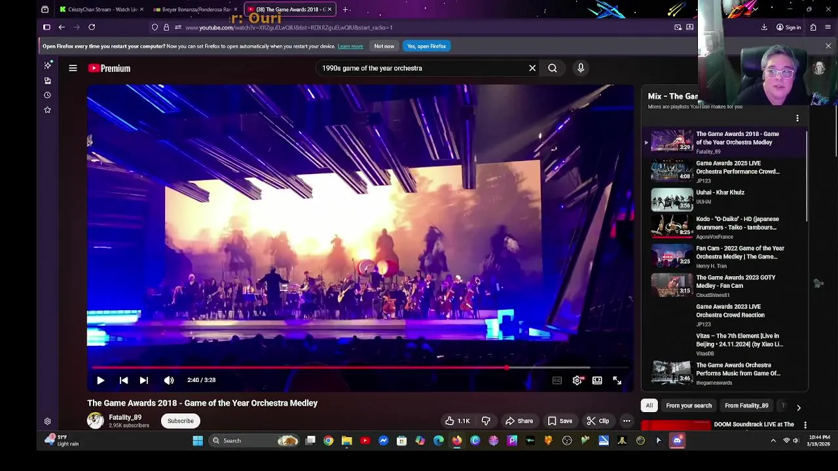
Task: Switch to theater mode
Action: [x=597, y=380]
